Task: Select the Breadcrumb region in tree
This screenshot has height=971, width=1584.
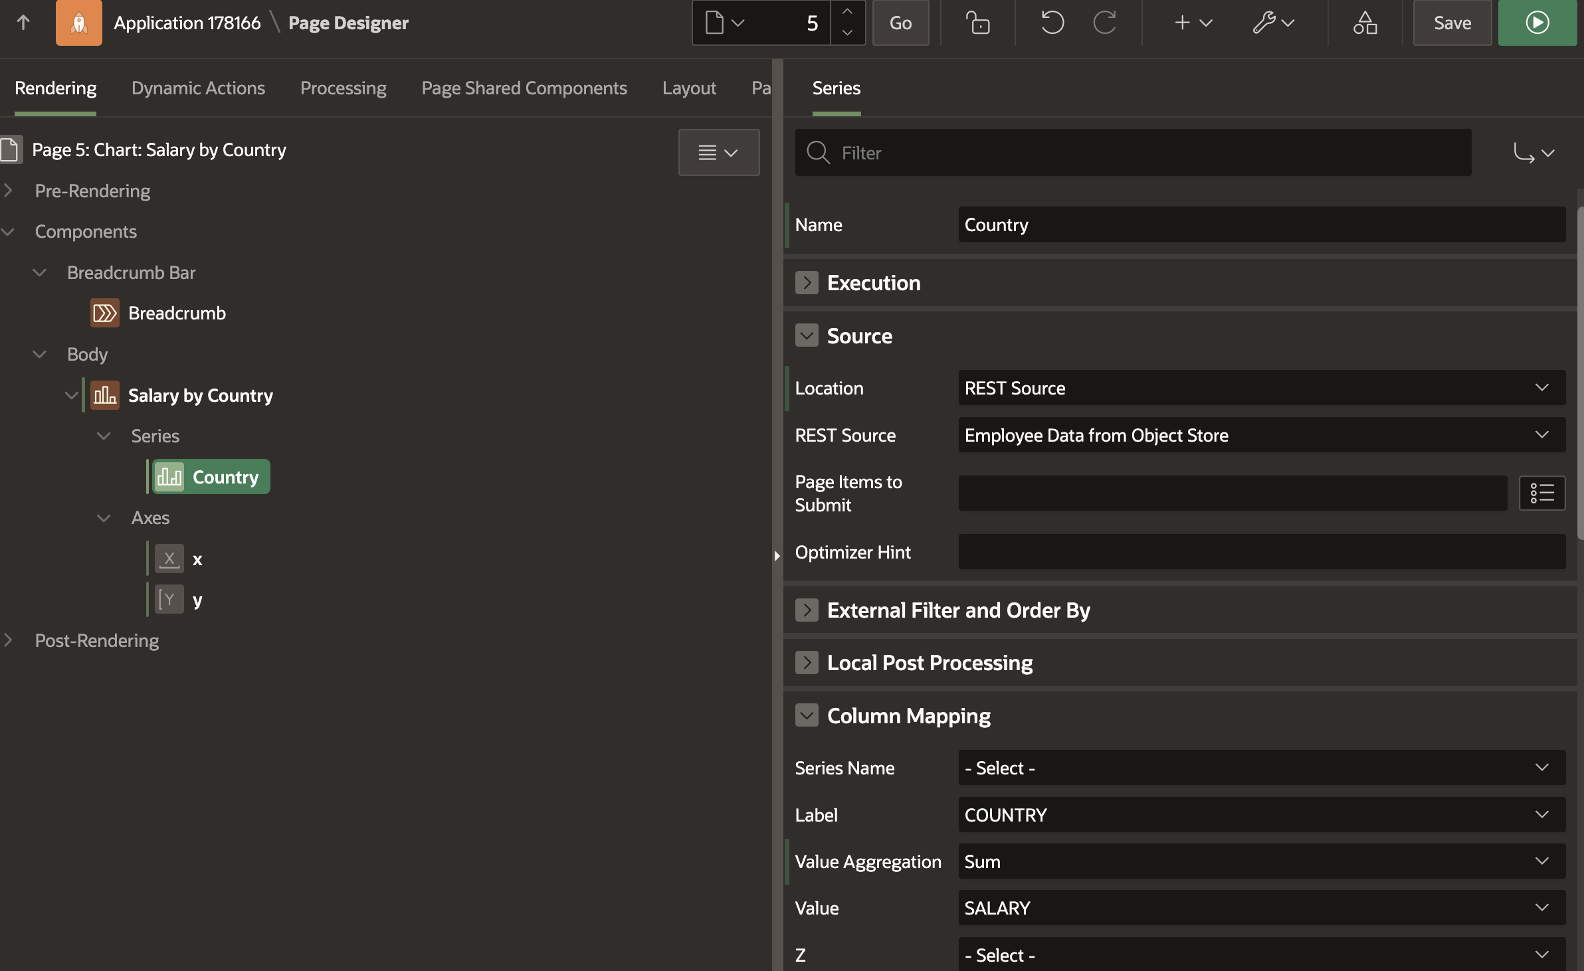Action: pyautogui.click(x=177, y=313)
